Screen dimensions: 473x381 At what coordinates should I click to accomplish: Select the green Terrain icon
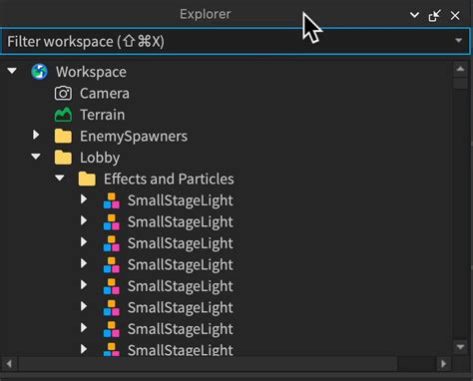(63, 115)
